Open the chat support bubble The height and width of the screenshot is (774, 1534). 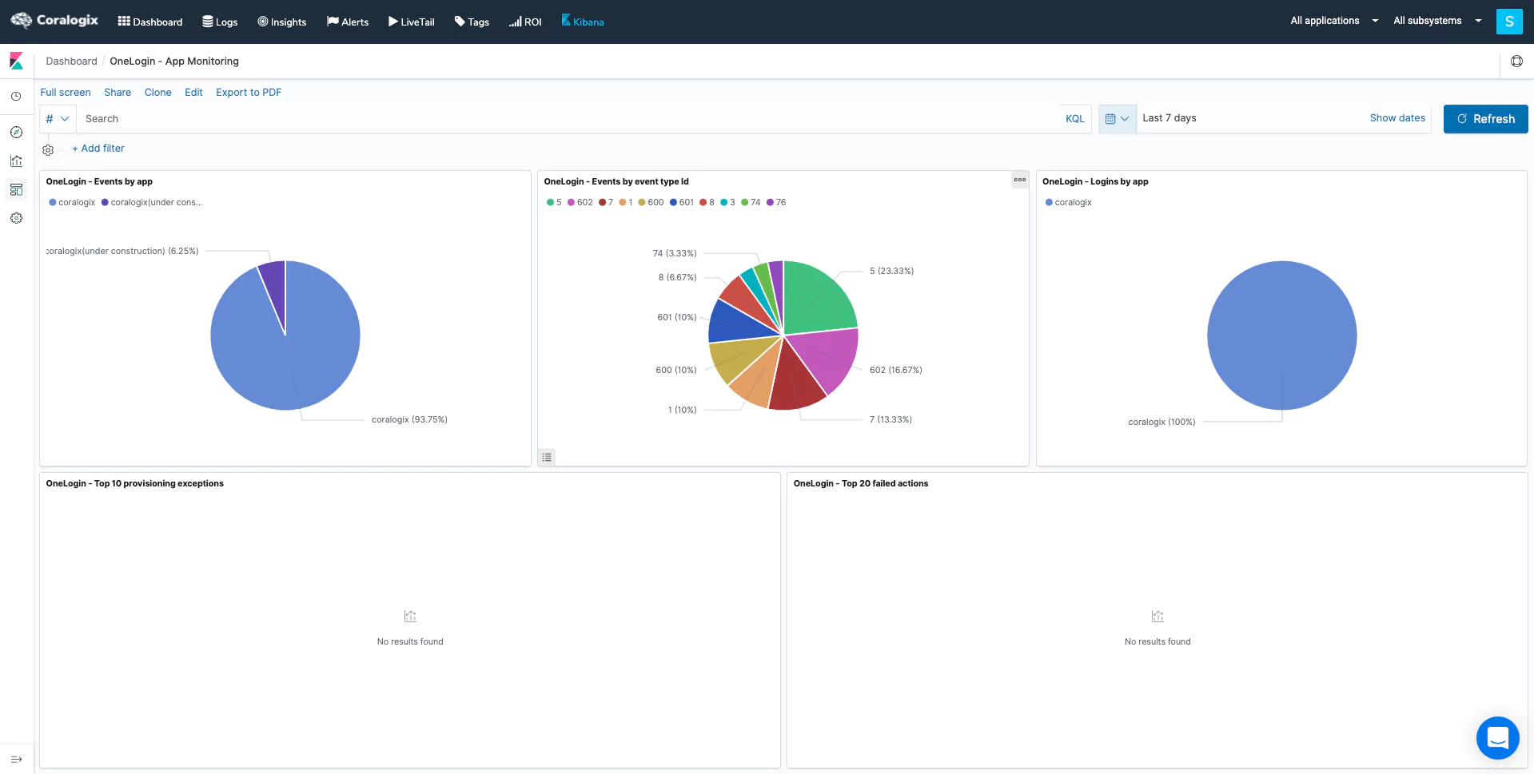[1497, 737]
